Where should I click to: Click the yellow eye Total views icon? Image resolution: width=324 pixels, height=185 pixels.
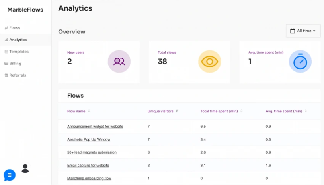tap(209, 62)
